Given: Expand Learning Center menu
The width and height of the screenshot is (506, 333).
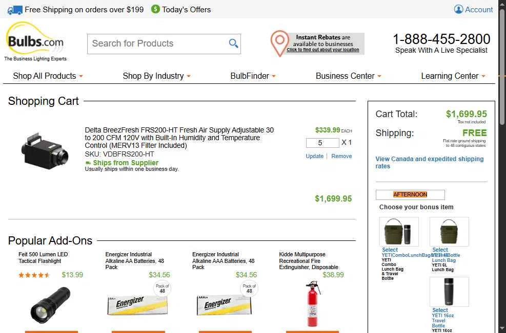Looking at the screenshot, I should [x=453, y=76].
